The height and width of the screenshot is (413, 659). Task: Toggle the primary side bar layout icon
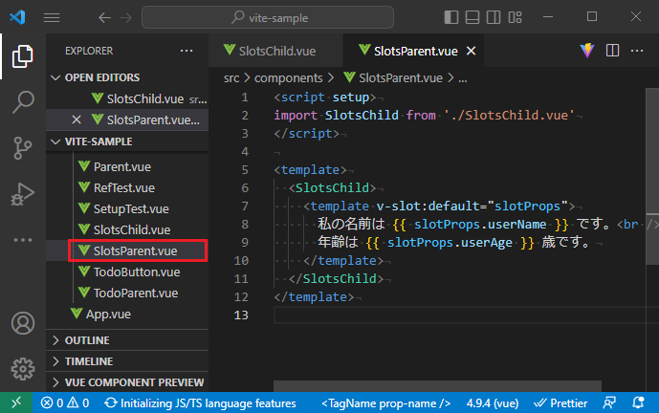pyautogui.click(x=450, y=17)
